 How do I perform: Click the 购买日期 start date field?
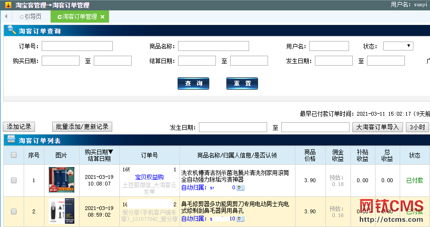(61, 60)
